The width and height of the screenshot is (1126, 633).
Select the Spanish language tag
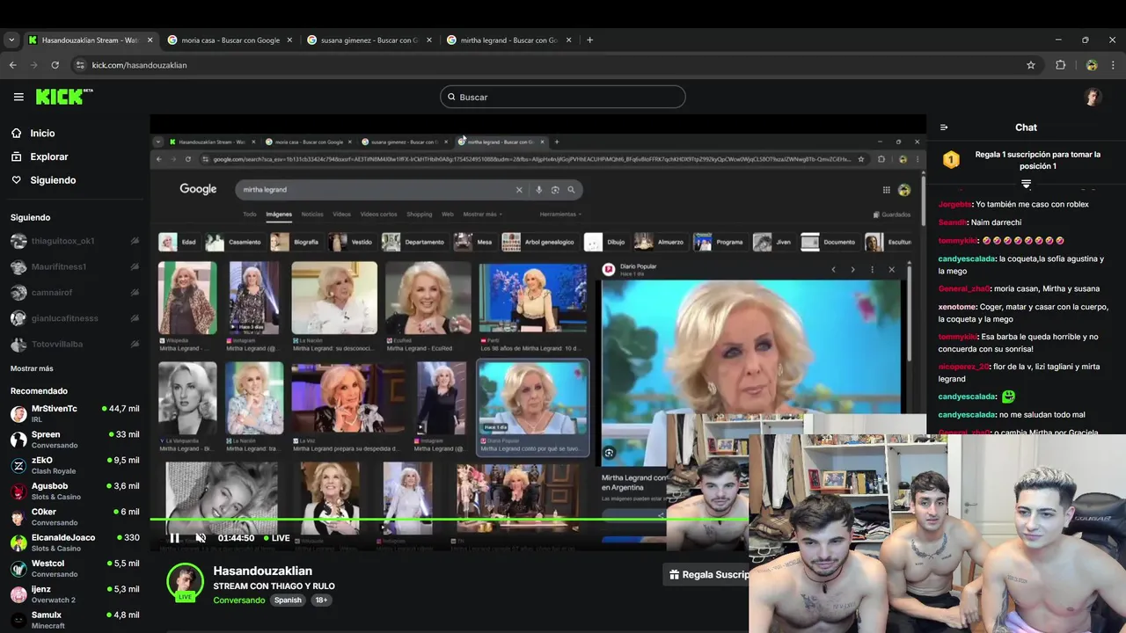click(x=288, y=600)
